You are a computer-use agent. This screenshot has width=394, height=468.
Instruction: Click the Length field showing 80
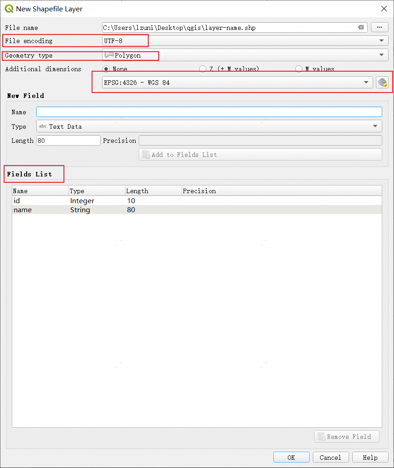pos(68,141)
